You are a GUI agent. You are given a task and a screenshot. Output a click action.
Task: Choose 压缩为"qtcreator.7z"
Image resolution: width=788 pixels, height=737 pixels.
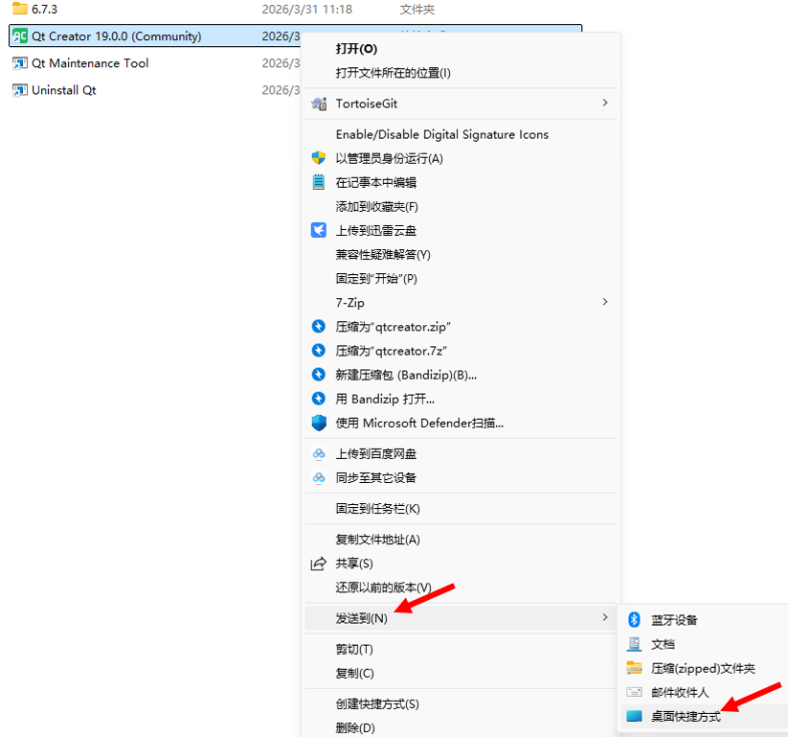point(391,351)
